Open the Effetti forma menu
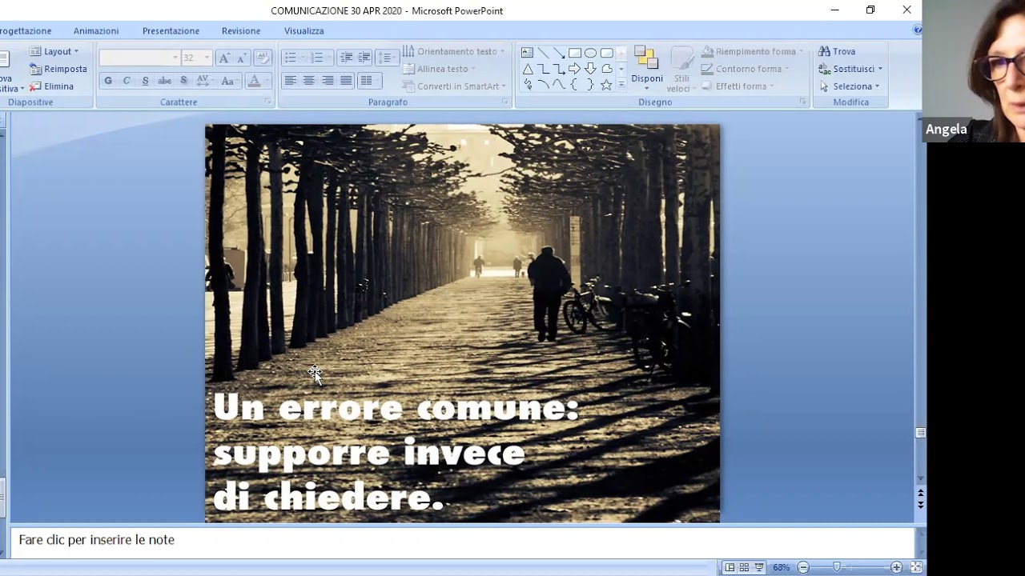 (x=738, y=86)
